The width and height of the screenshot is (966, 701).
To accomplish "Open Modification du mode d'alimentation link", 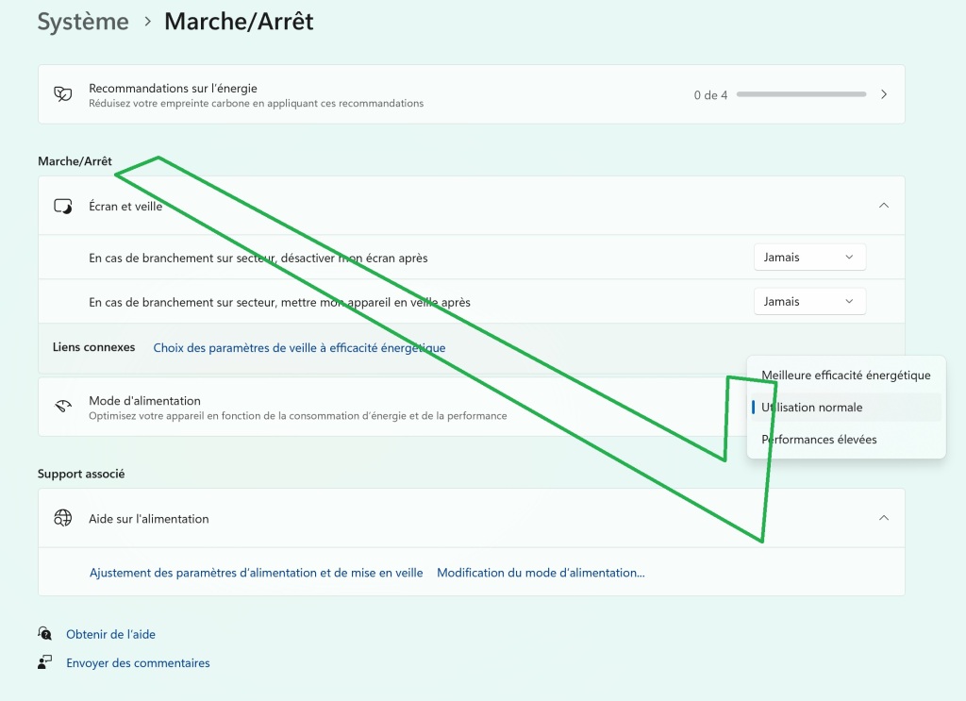I will coord(541,573).
